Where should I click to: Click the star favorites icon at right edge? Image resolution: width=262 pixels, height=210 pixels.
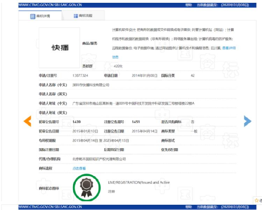pos(257,200)
